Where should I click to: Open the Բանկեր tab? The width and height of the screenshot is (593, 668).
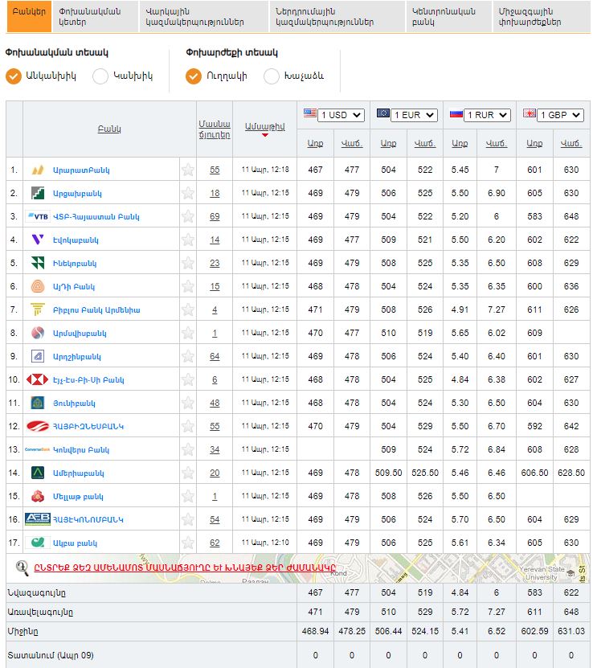point(29,16)
